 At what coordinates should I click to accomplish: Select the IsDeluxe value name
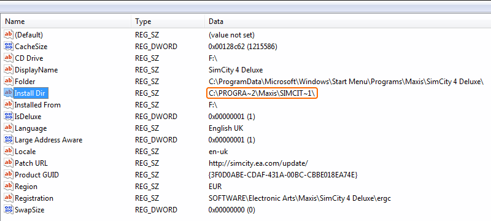click(x=28, y=117)
